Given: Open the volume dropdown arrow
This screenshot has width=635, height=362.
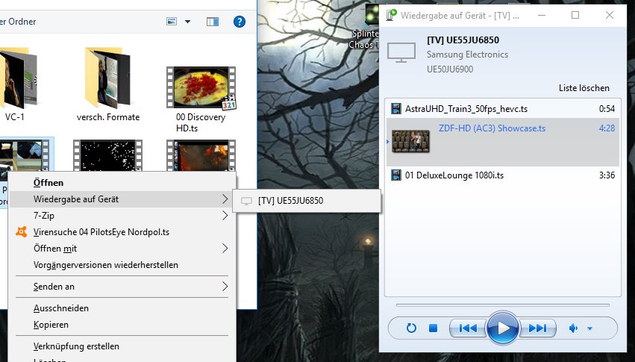Looking at the screenshot, I should click(x=589, y=328).
